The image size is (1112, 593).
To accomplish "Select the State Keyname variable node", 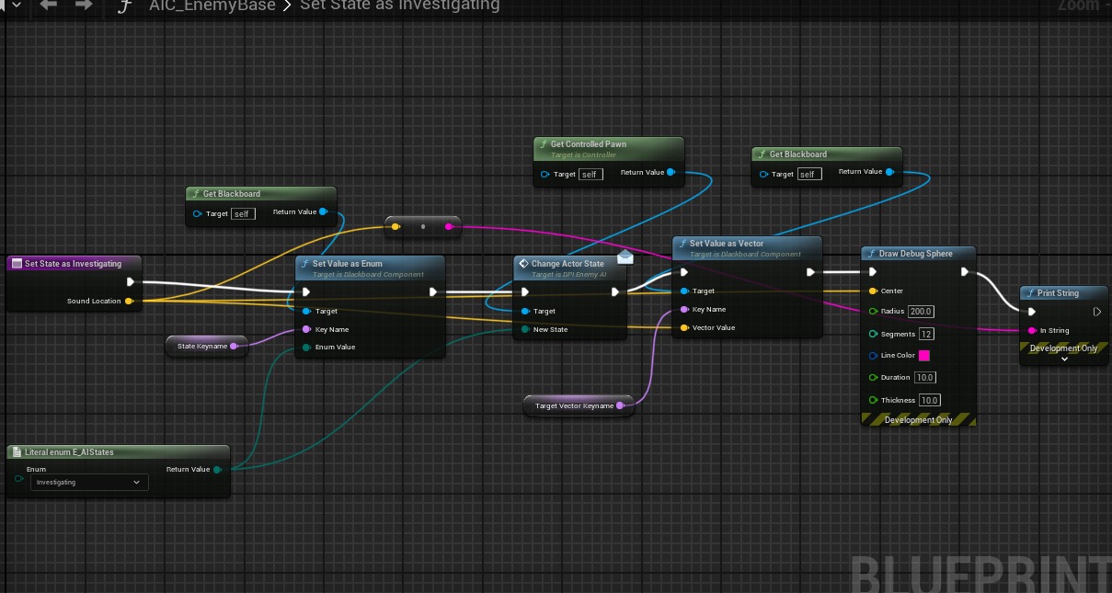I will click(x=207, y=347).
